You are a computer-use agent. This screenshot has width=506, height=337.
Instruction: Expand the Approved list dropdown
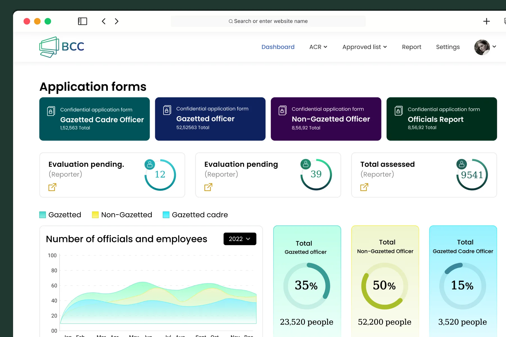365,47
